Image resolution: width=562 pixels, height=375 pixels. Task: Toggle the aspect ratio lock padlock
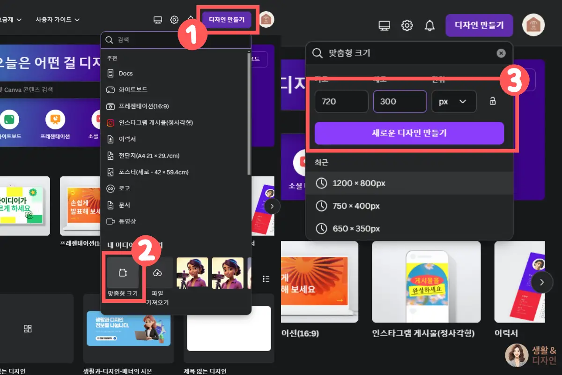click(x=493, y=101)
